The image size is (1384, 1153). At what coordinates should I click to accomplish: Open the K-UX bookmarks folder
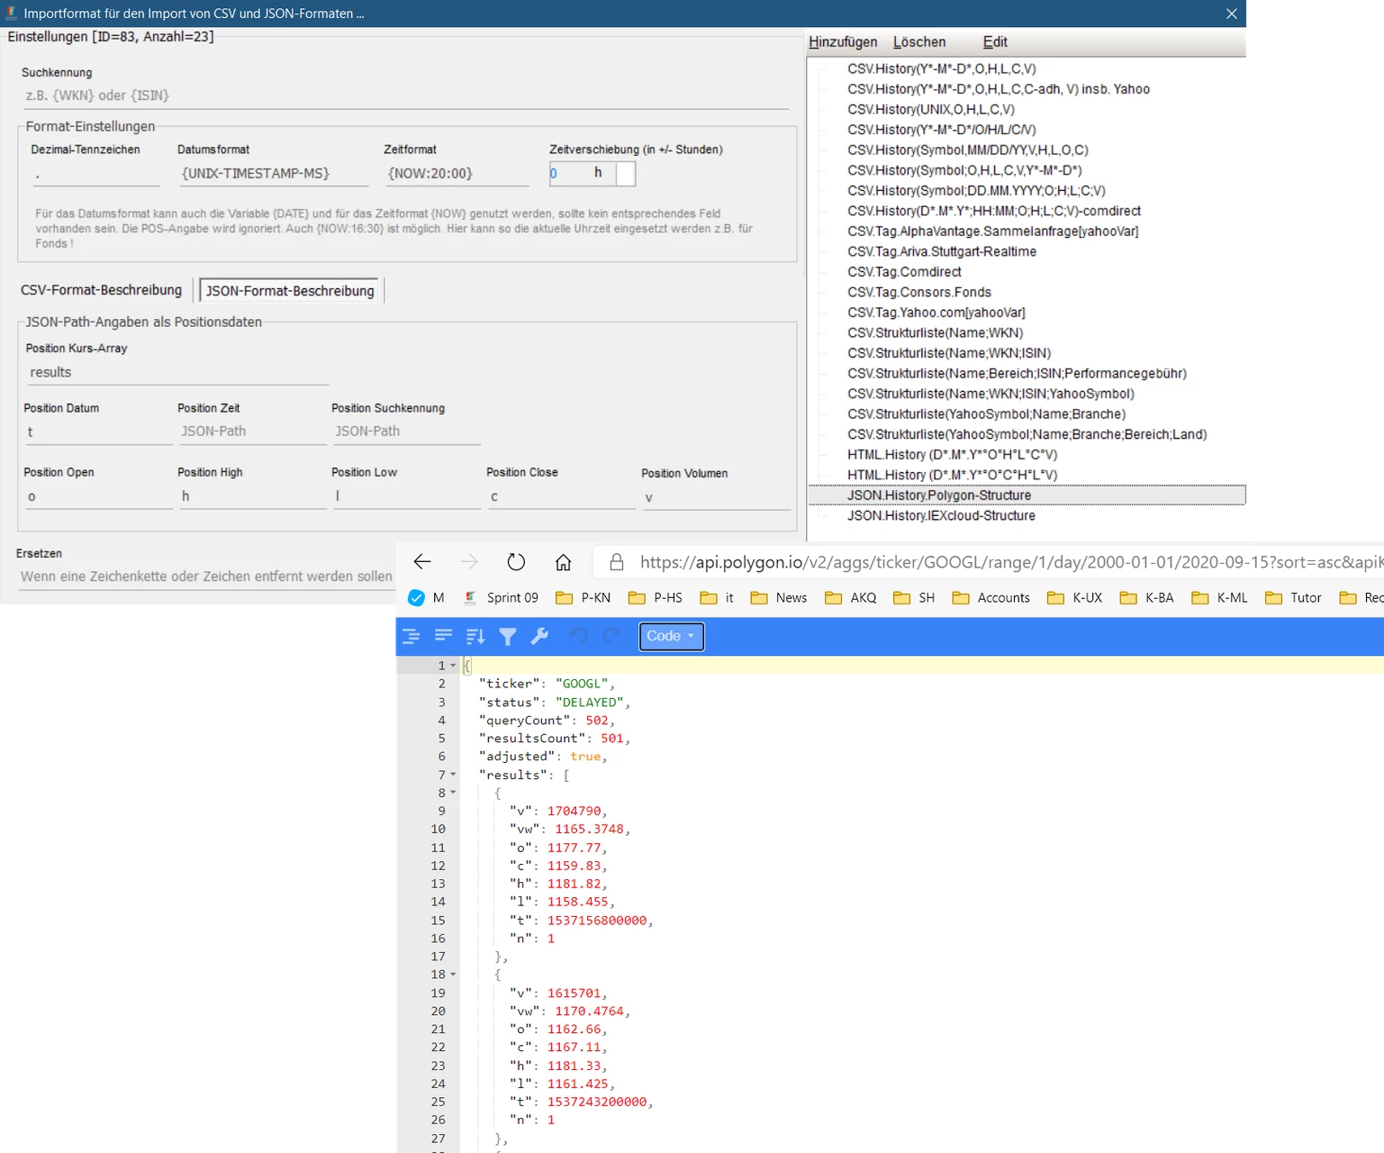coord(1075,597)
